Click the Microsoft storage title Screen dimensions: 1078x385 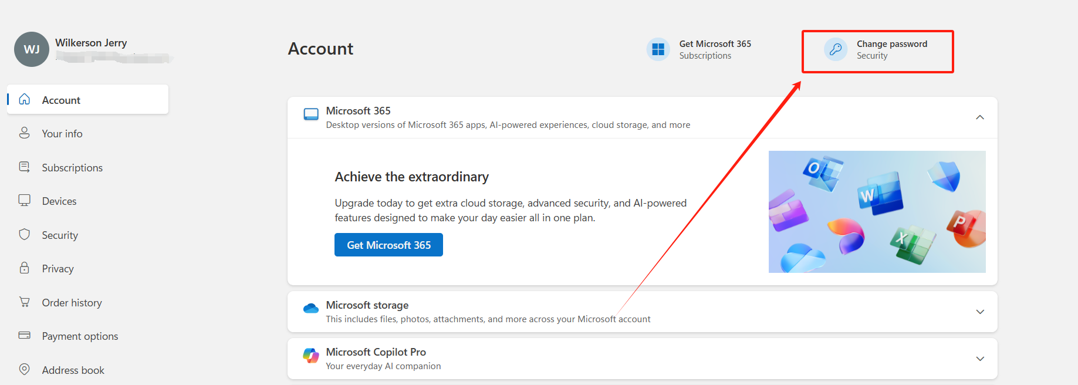(367, 305)
